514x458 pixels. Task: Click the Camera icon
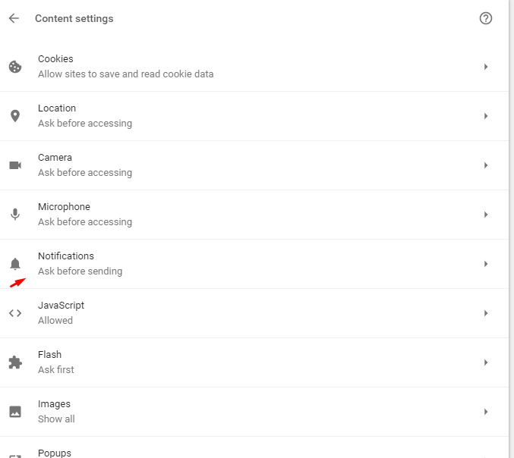[x=15, y=165]
